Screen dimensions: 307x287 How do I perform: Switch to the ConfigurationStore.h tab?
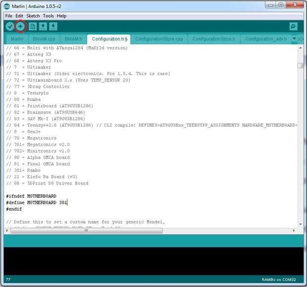click(x=214, y=39)
